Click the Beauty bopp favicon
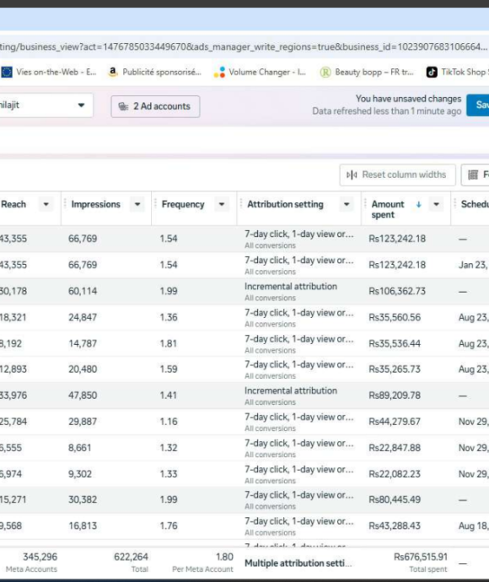489x582 pixels. point(325,72)
